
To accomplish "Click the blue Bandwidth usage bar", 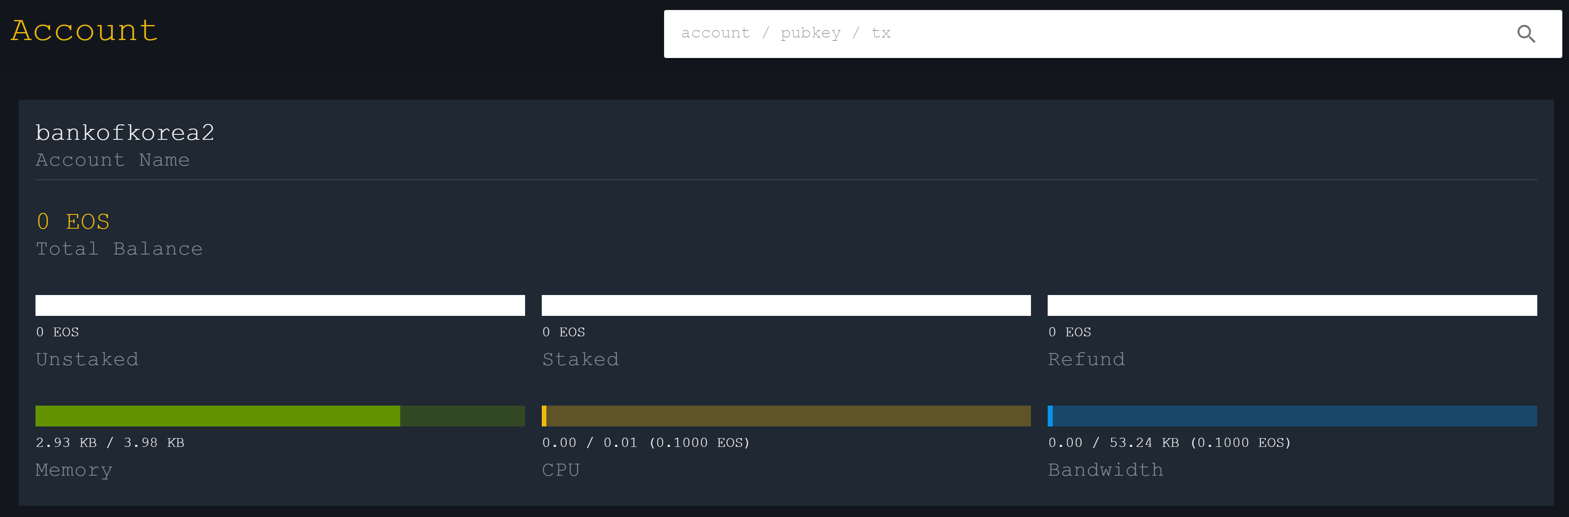I will coord(1292,416).
